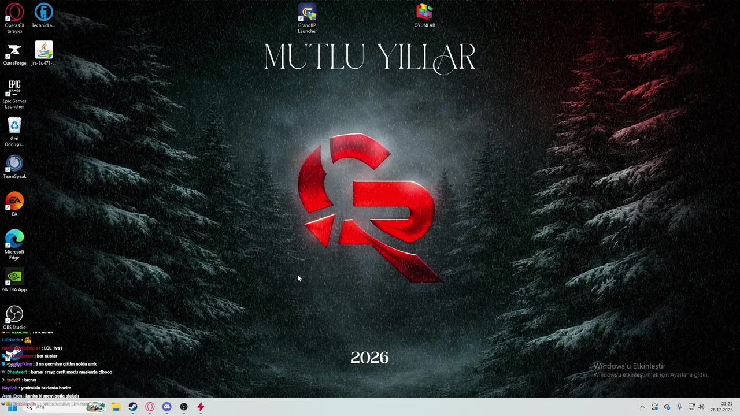
Task: Open the Opera GX browser desktop shortcut
Action: click(x=14, y=18)
